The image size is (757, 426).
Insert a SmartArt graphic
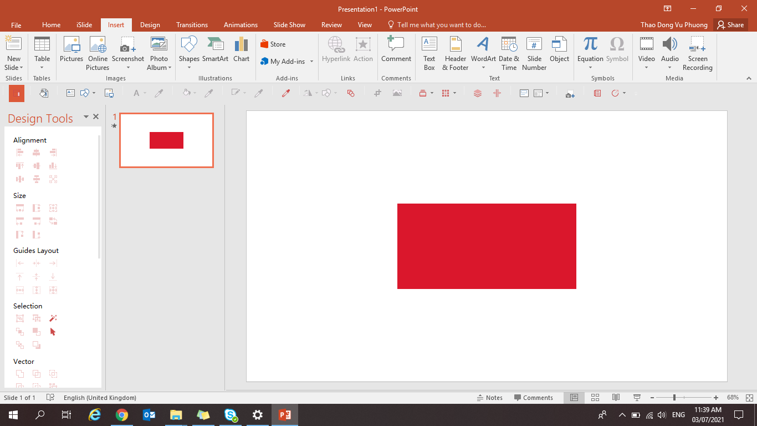(215, 49)
